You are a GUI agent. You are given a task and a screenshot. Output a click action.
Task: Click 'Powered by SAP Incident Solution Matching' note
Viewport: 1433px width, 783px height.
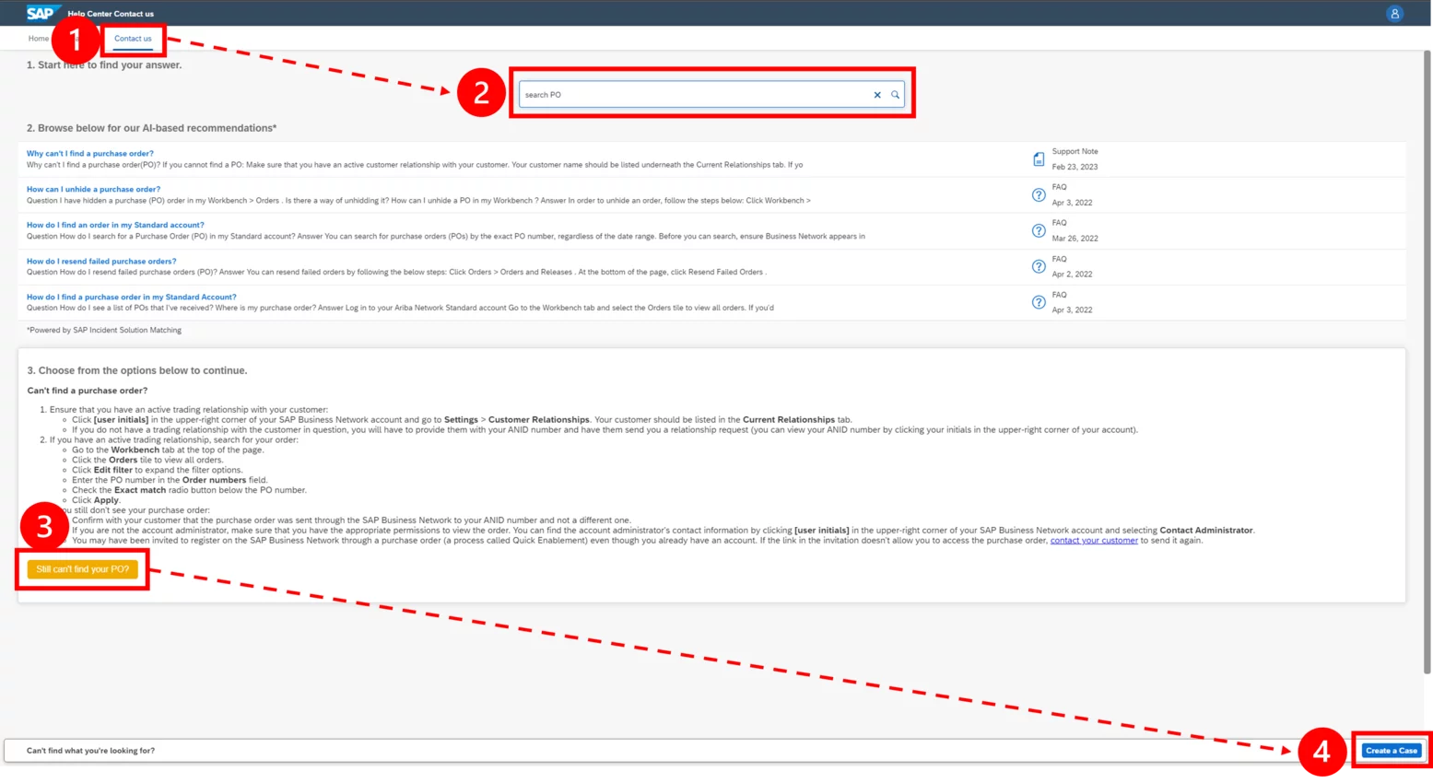click(104, 330)
